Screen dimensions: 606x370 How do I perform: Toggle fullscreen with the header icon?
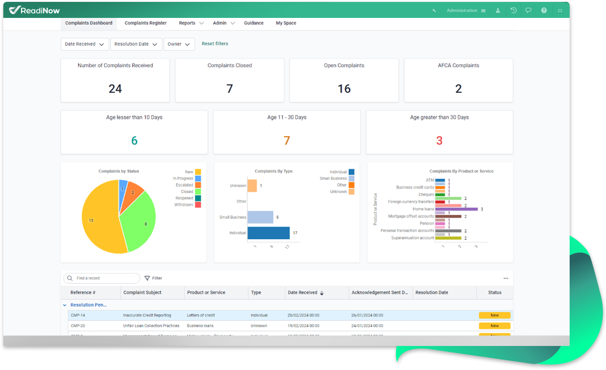tap(560, 10)
